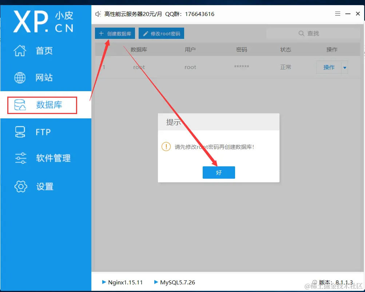Viewport: 365px width, 292px height.
Task: Click the 状态 column header
Action: tap(286, 49)
